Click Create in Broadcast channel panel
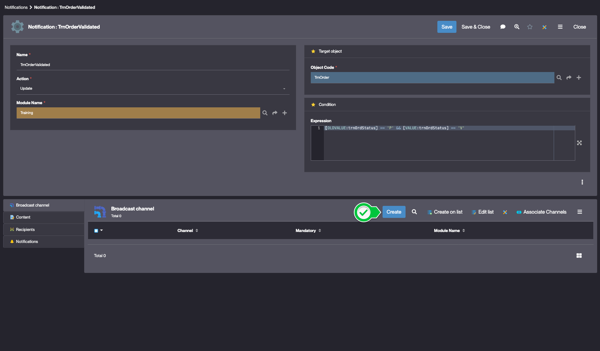 394,212
